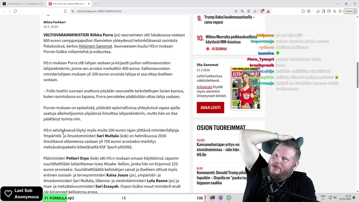Click author name Wilma Parkkari
359x202 pixels.
point(54,22)
